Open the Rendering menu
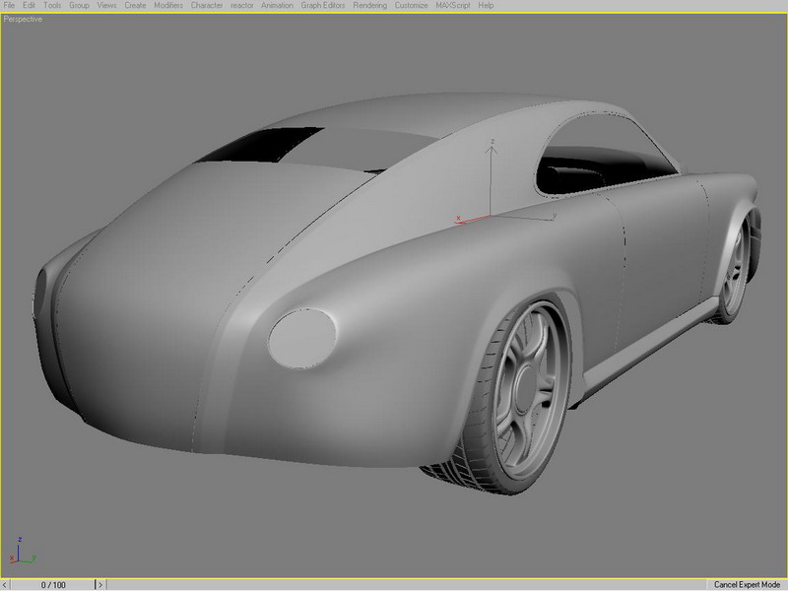788x591 pixels. 370,5
